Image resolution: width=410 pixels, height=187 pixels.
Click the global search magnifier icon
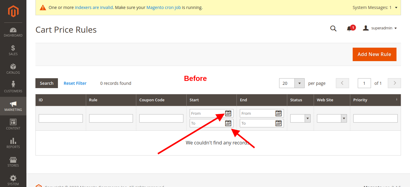click(x=333, y=28)
